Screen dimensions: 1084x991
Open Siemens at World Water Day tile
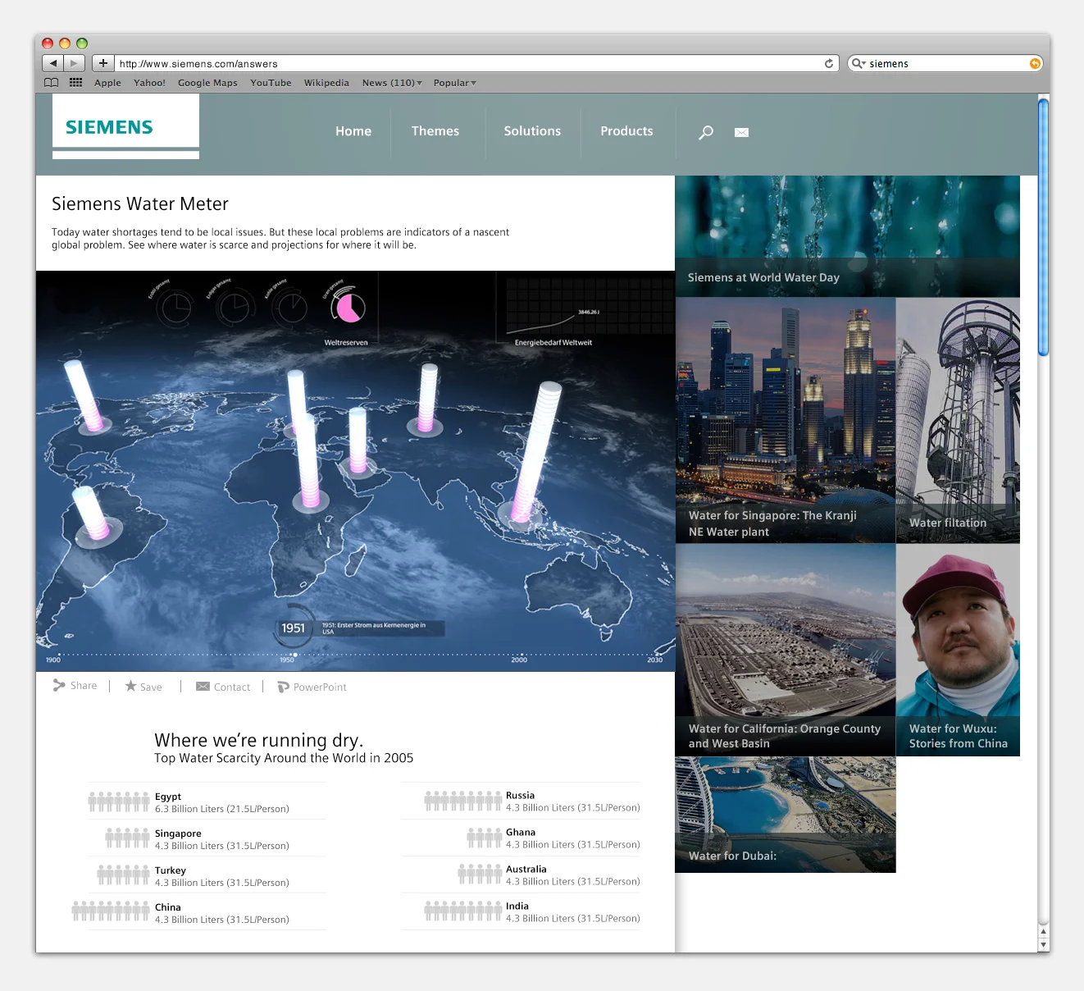pyautogui.click(x=847, y=236)
